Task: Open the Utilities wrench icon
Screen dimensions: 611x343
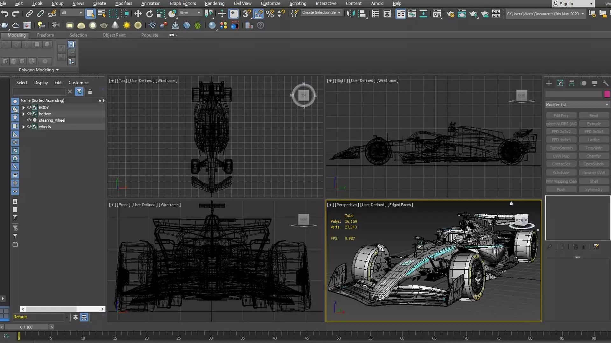Action: [606, 83]
